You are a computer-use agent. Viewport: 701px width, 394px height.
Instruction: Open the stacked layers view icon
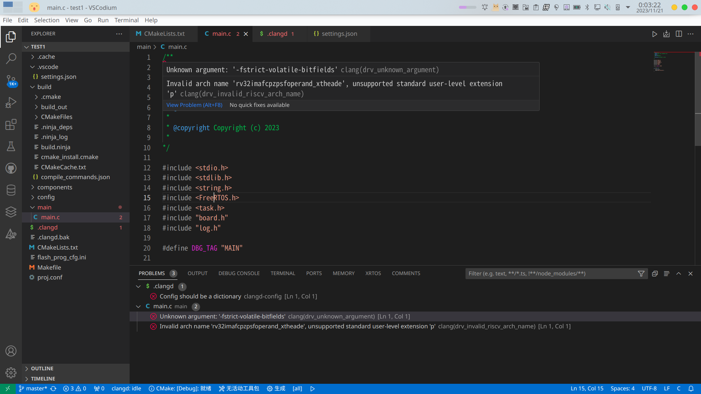pyautogui.click(x=11, y=212)
